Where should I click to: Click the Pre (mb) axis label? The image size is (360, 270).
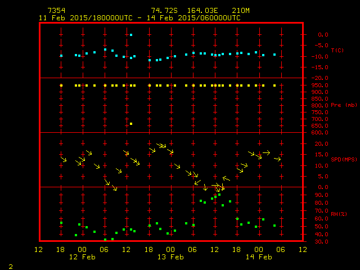click(x=344, y=105)
